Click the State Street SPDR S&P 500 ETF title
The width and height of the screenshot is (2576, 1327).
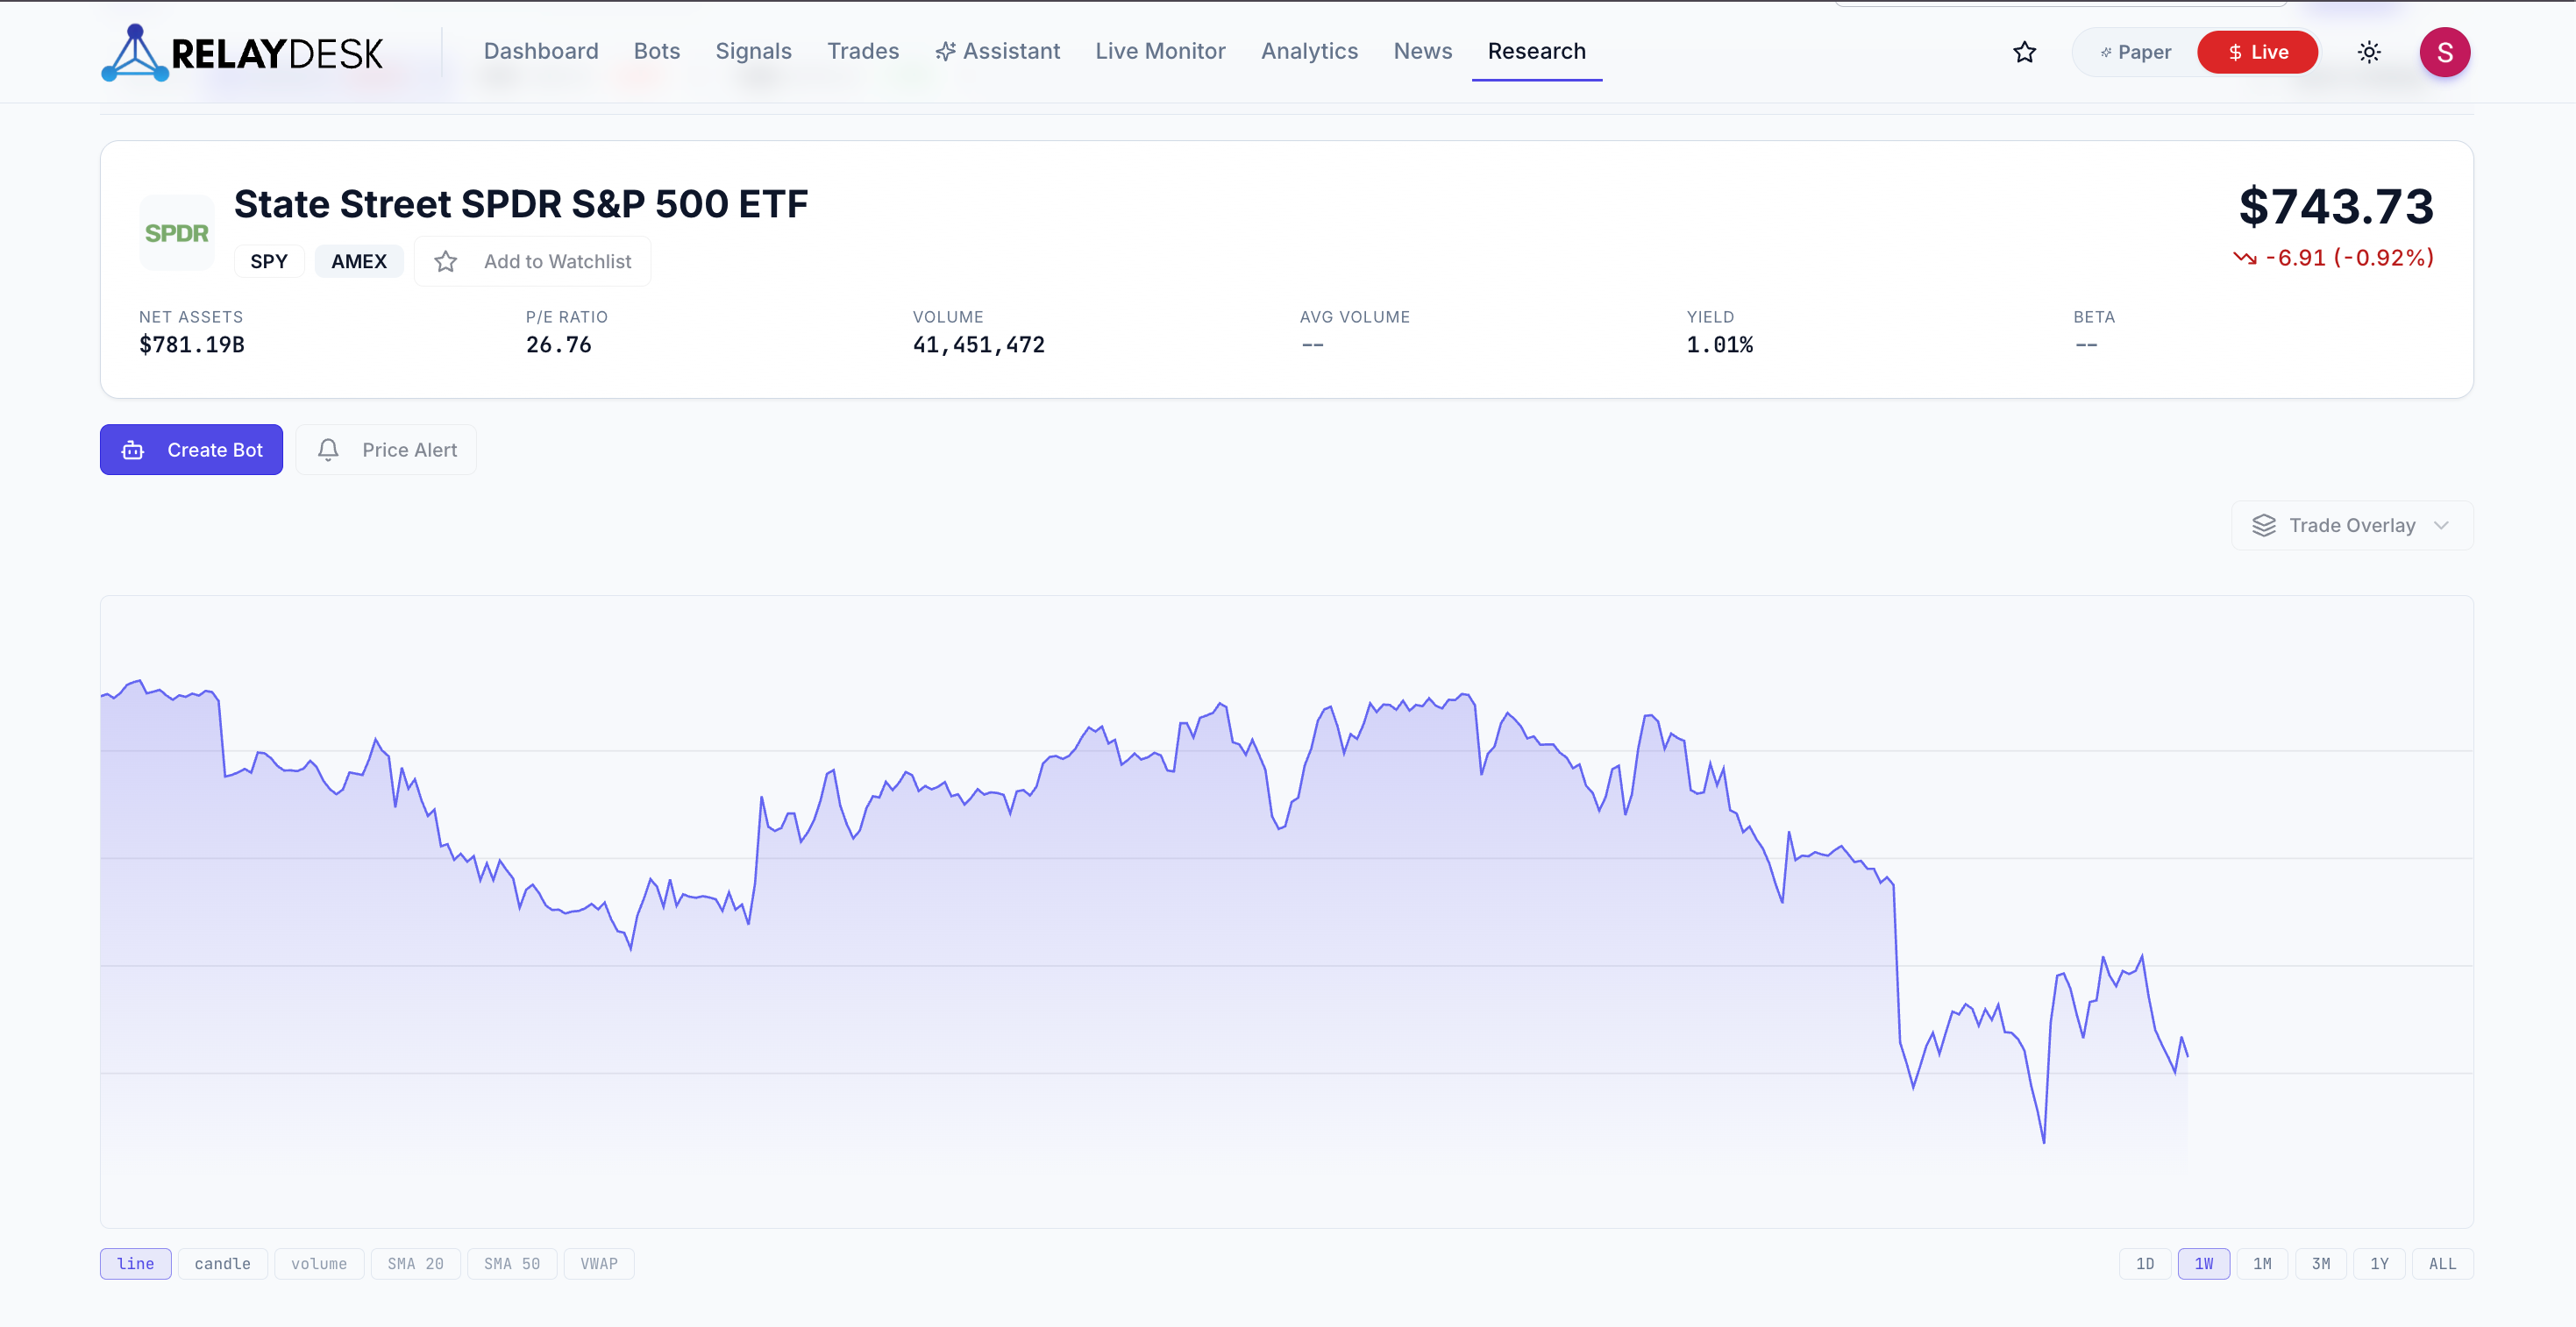pyautogui.click(x=521, y=204)
